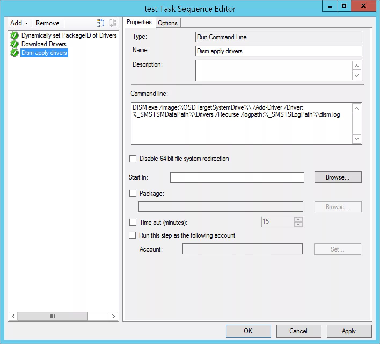Viewport: 380px width, 344px height.
Task: Click the Account text field
Action: [x=243, y=249]
